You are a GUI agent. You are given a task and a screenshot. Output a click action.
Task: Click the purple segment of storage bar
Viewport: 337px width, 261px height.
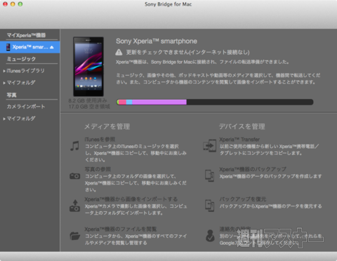pos(159,102)
